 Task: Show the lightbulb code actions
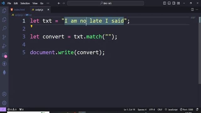[x=31, y=26]
